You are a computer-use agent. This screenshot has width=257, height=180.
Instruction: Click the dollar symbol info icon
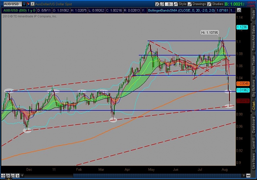point(32,4)
